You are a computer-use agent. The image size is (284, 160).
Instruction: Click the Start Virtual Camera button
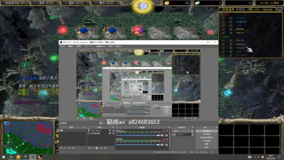(x=207, y=138)
